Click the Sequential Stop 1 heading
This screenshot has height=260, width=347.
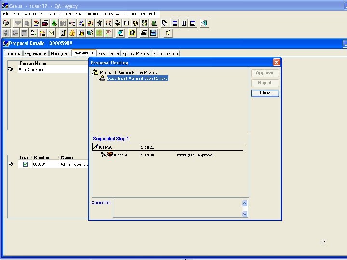111,139
